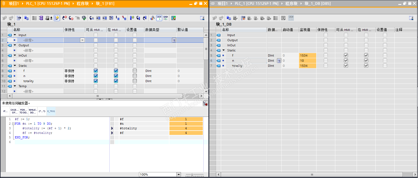Click the indent text icon in SCL toolbar
Viewport: 418px width, 178px height.
click(x=98, y=18)
